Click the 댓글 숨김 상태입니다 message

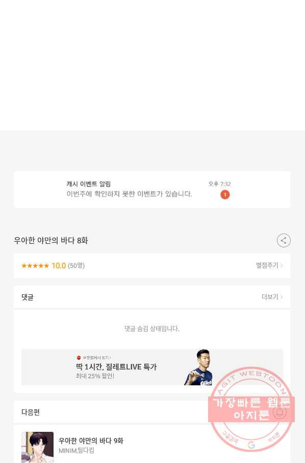coord(152,329)
